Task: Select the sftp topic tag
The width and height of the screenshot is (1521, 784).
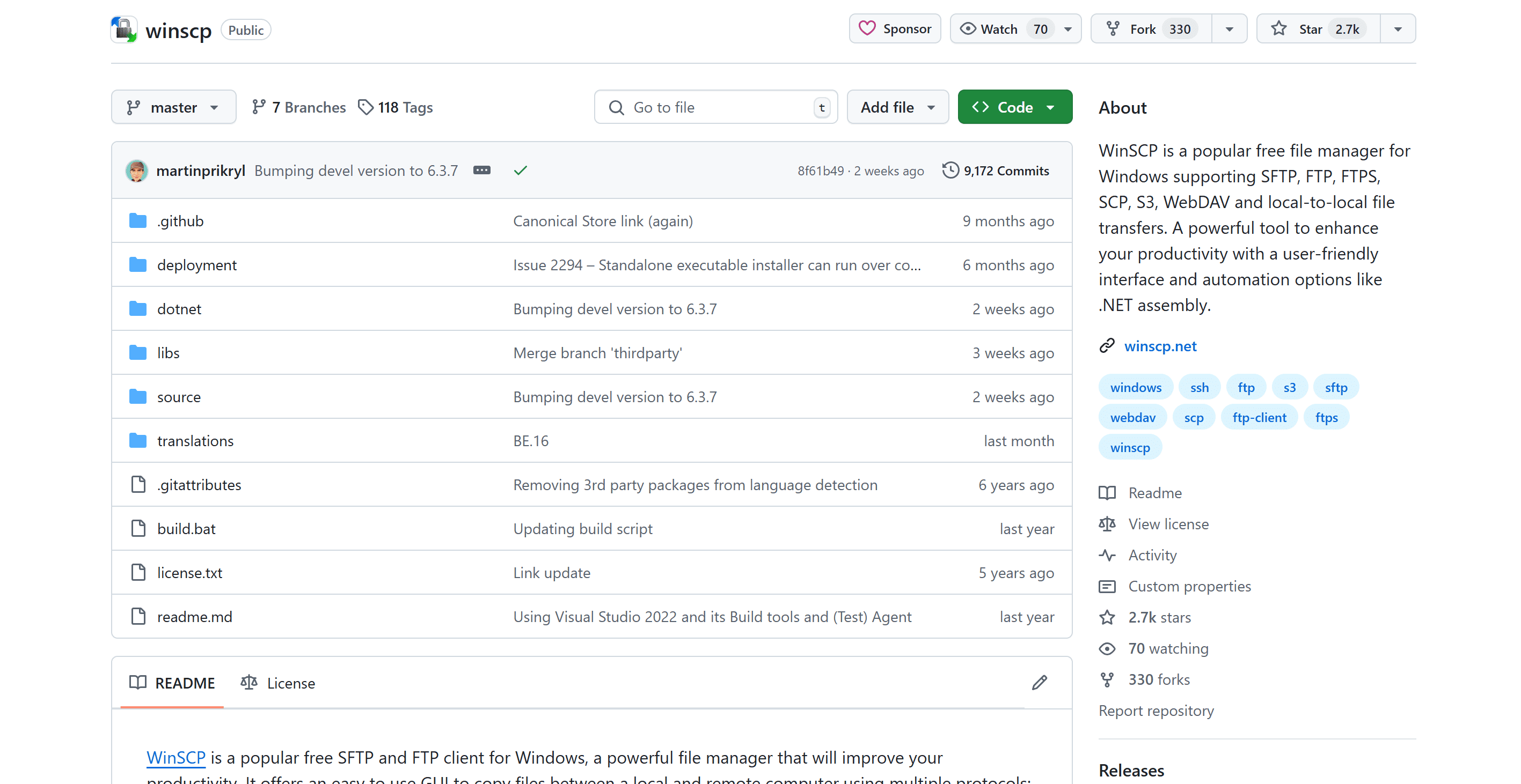Action: (1336, 387)
